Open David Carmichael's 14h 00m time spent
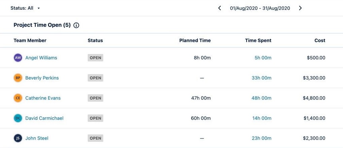Viewport: 343px width, 148px height. (x=262, y=118)
